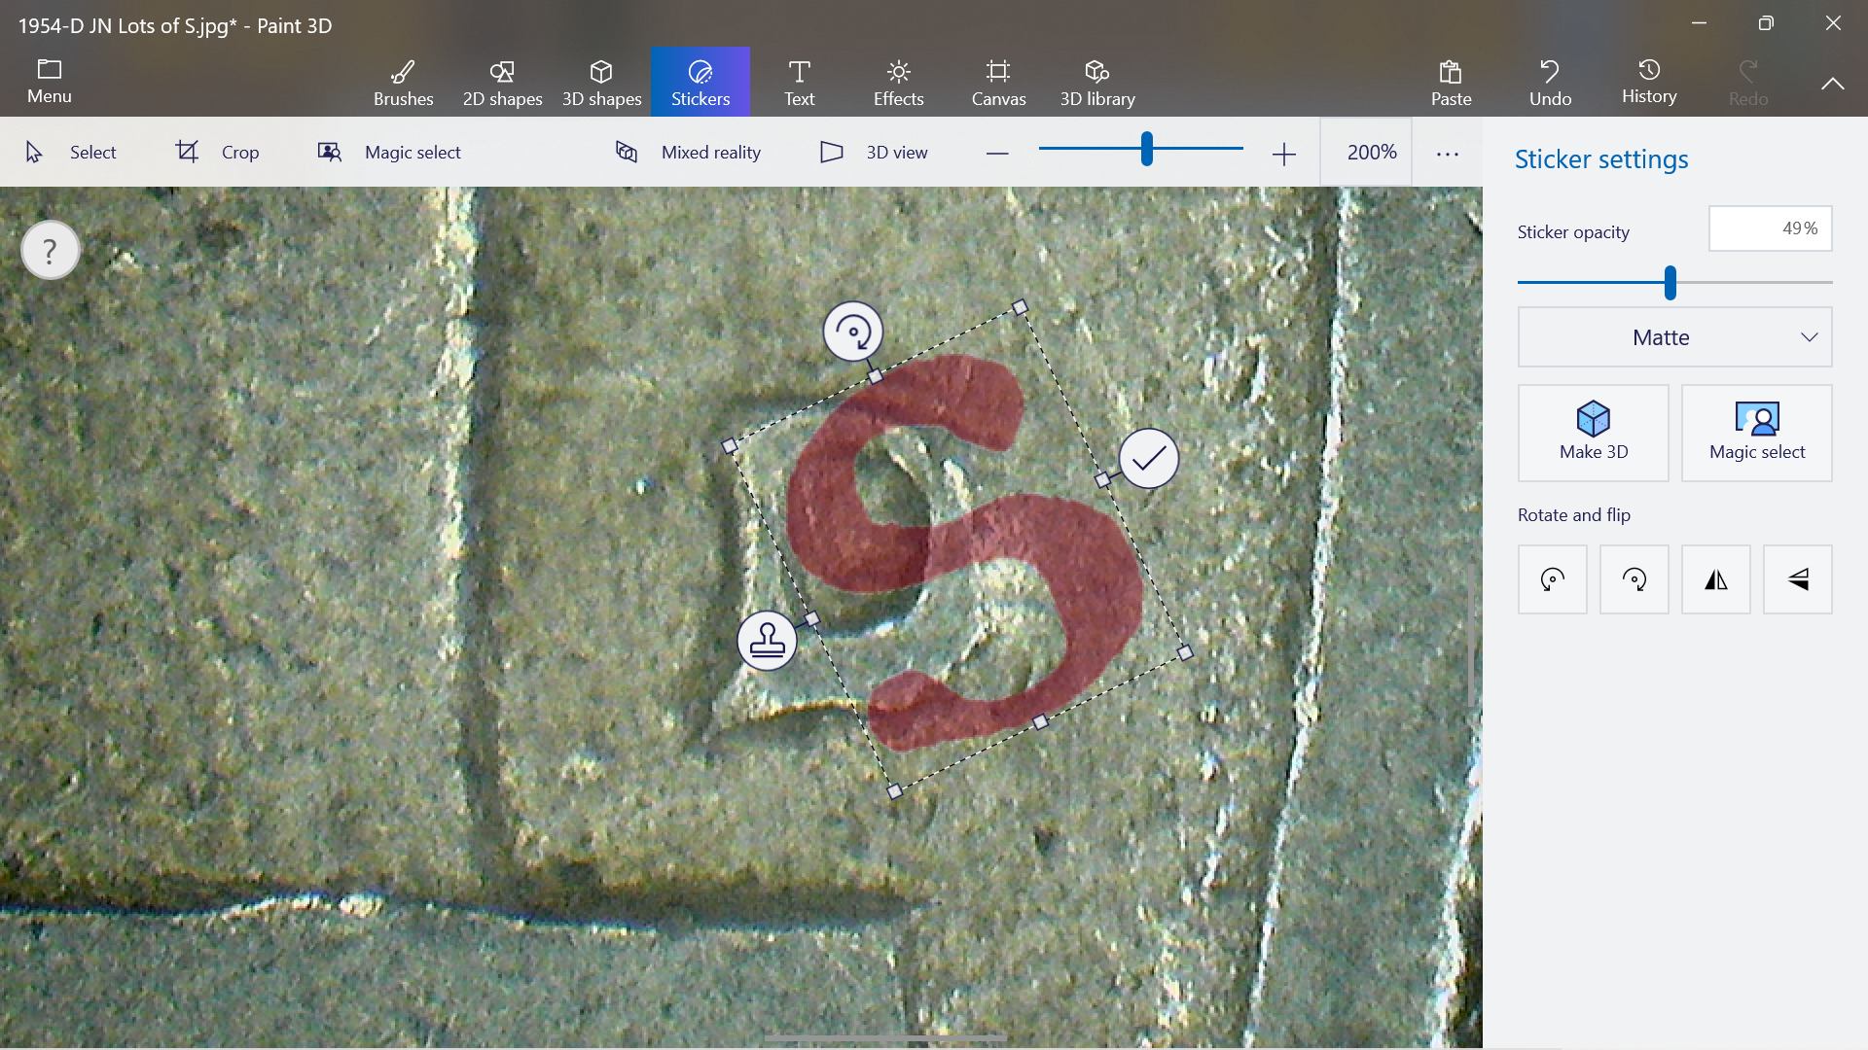
Task: Stamp the sticker with the stamp icon
Action: coord(767,641)
